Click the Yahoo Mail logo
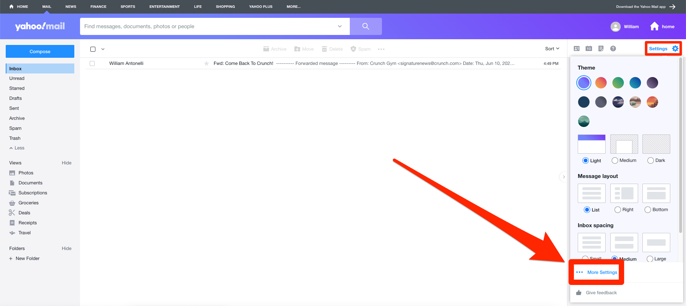686x306 pixels. tap(40, 26)
